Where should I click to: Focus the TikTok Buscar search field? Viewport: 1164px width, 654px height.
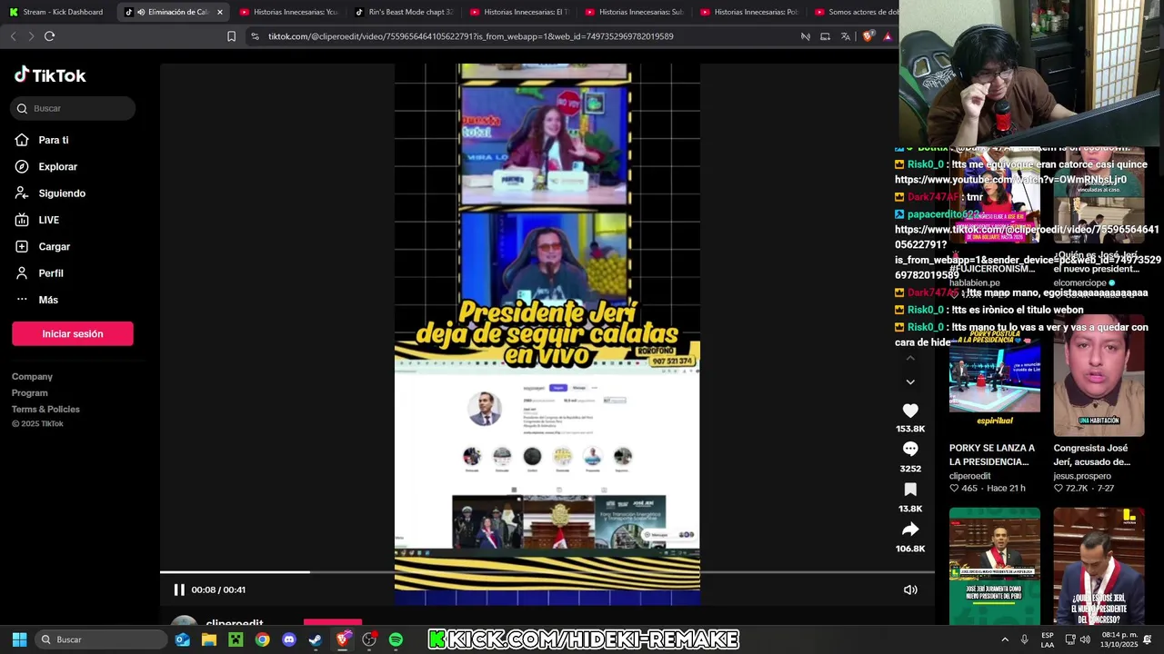pyautogui.click(x=73, y=108)
